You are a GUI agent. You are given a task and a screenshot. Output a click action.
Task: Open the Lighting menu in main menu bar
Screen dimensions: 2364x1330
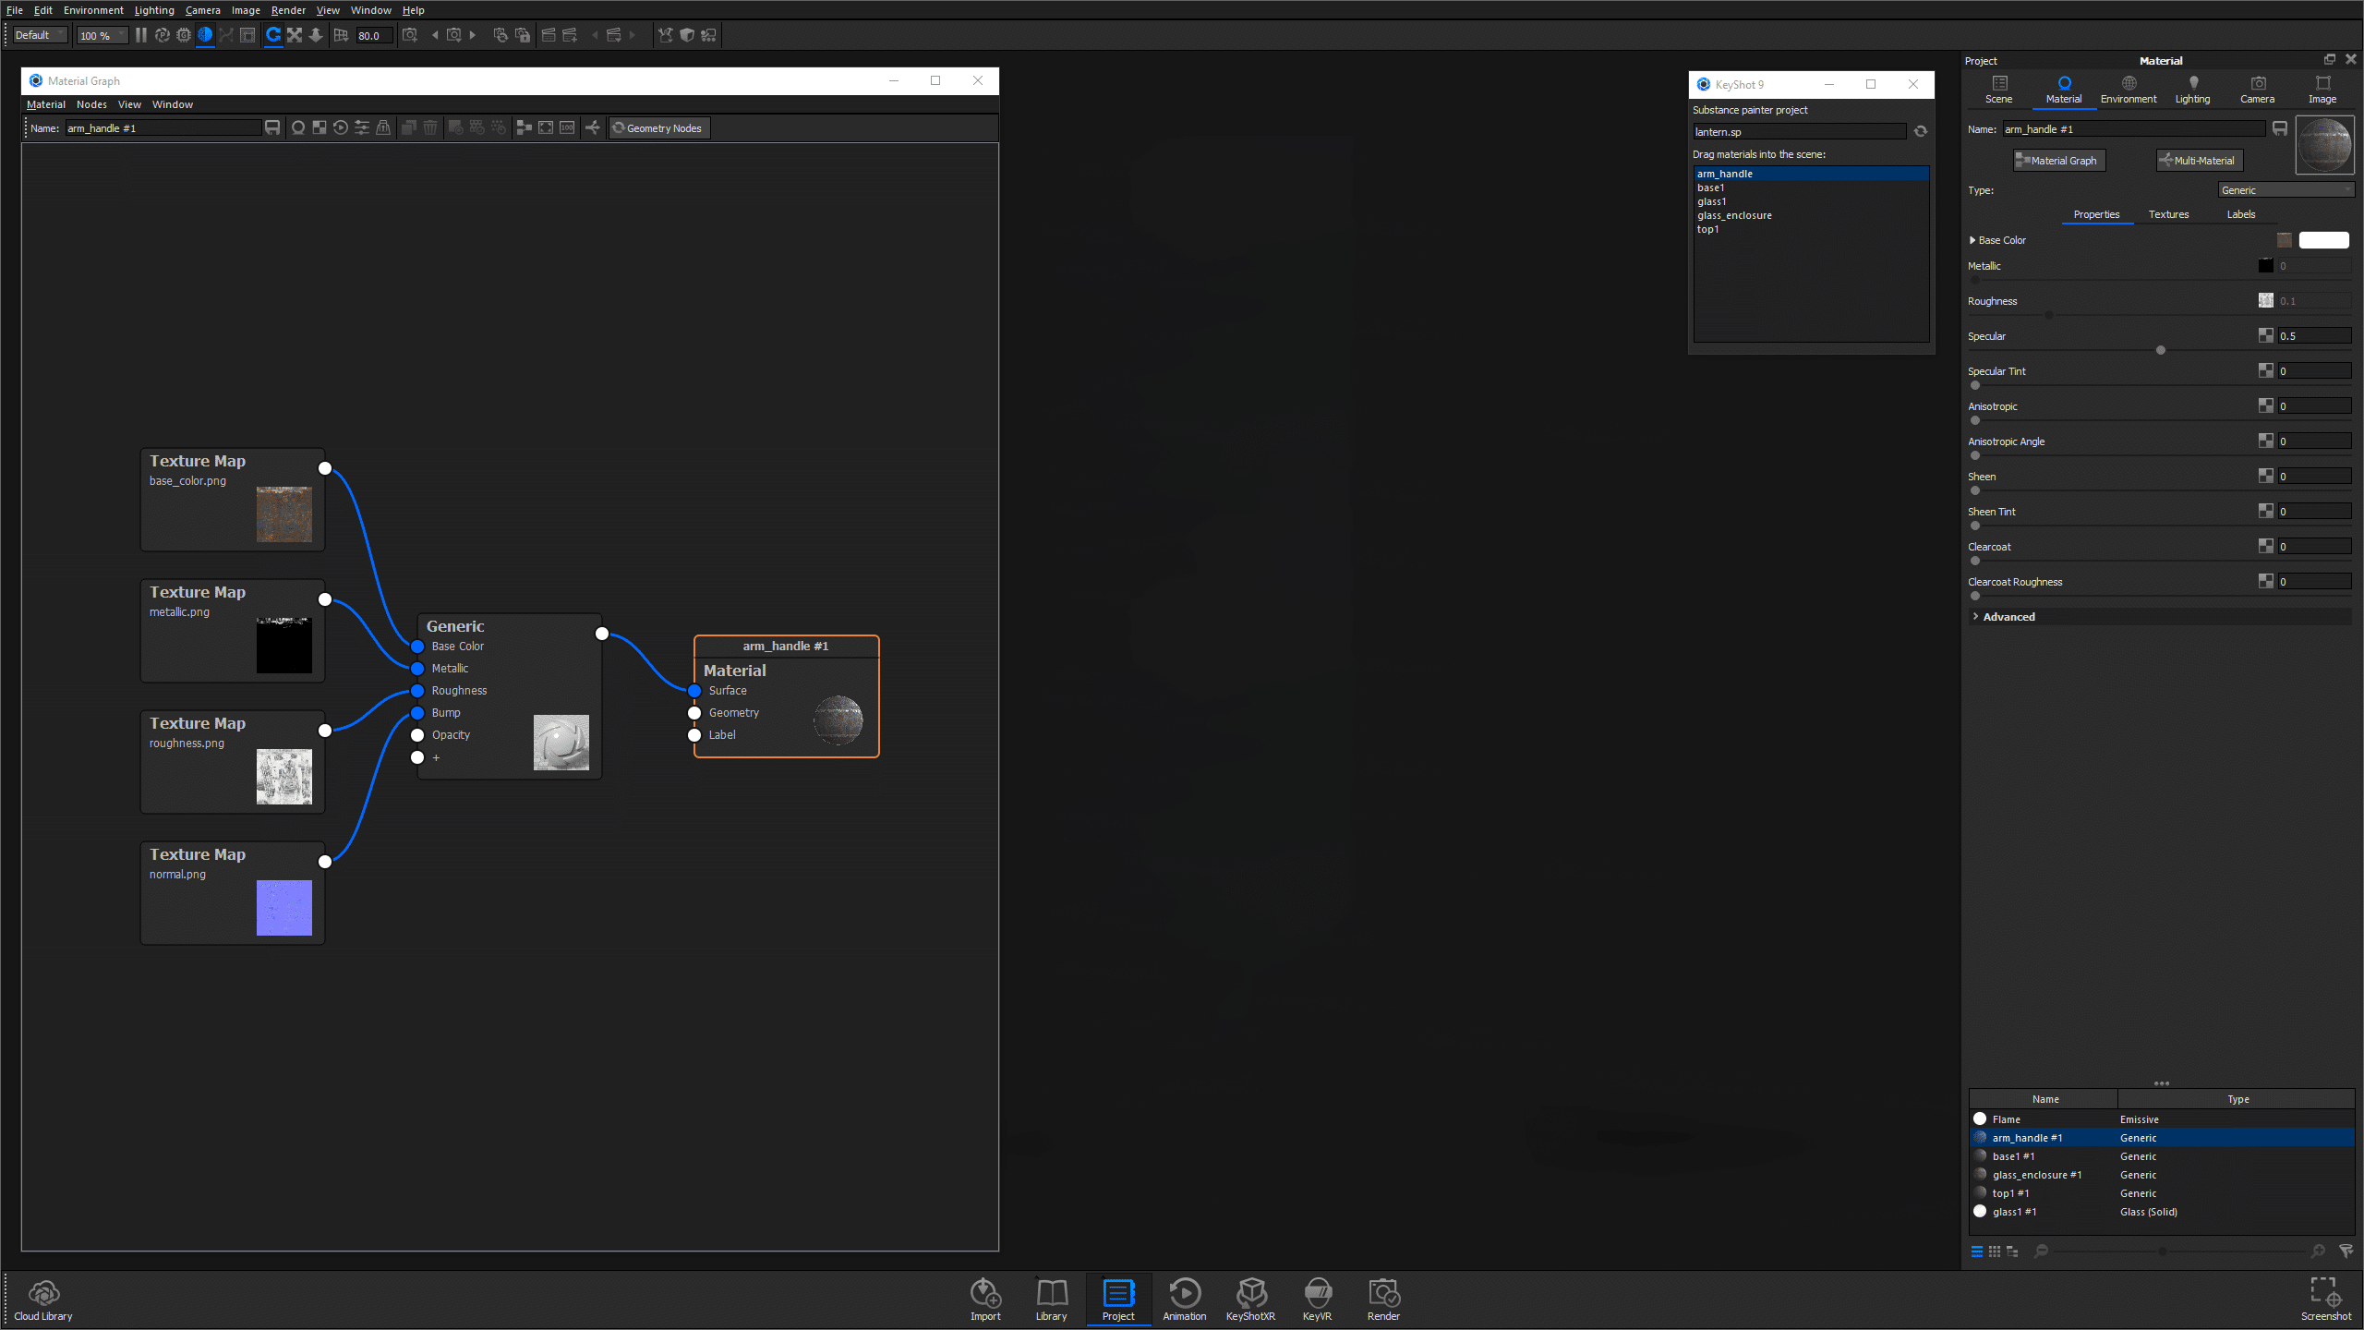pos(154,10)
